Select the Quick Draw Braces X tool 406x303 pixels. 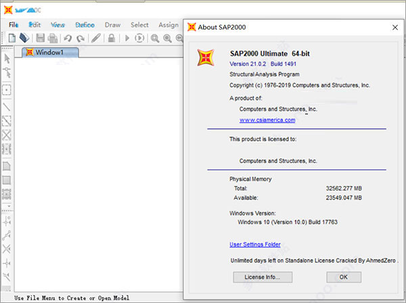(x=7, y=135)
